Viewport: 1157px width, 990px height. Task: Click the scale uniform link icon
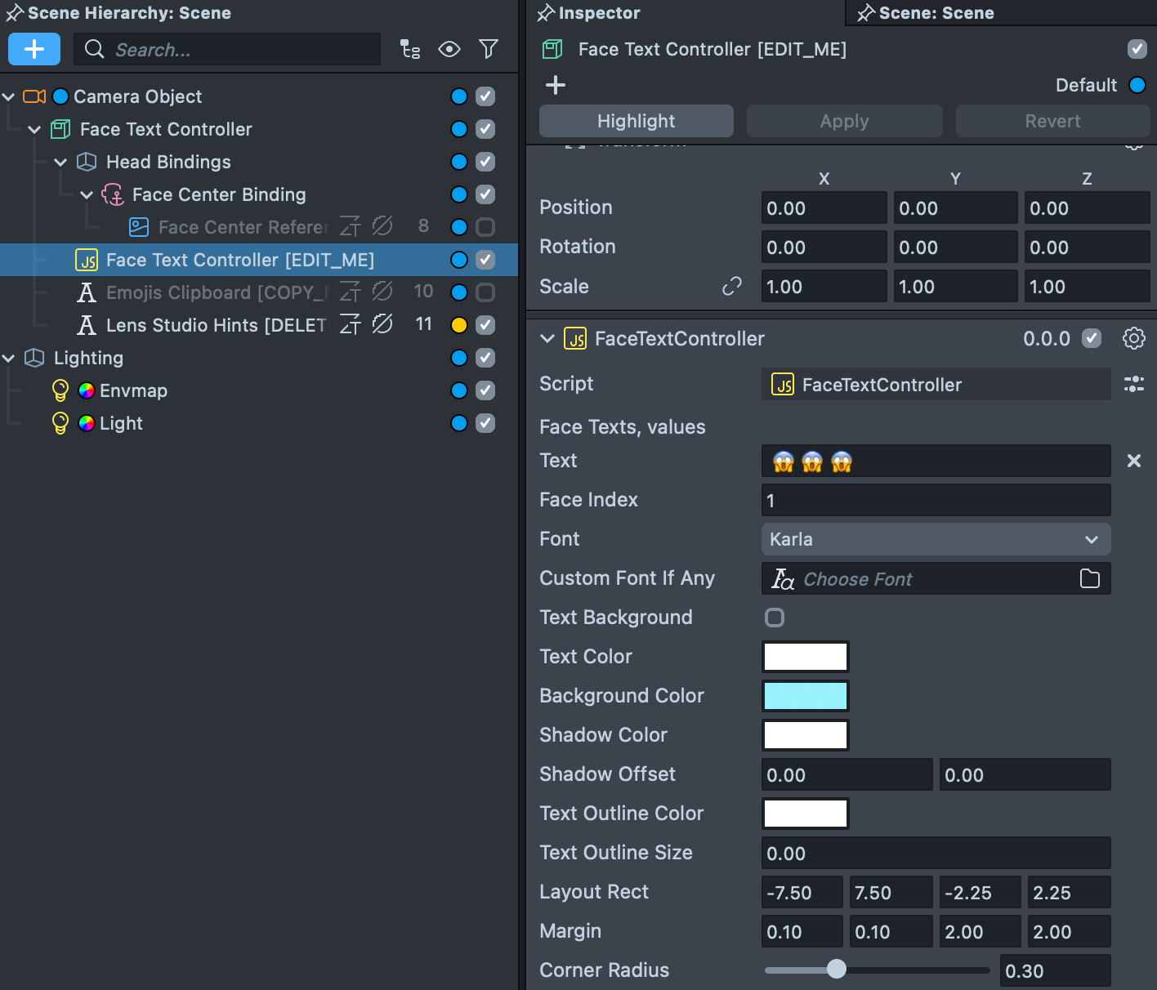731,286
